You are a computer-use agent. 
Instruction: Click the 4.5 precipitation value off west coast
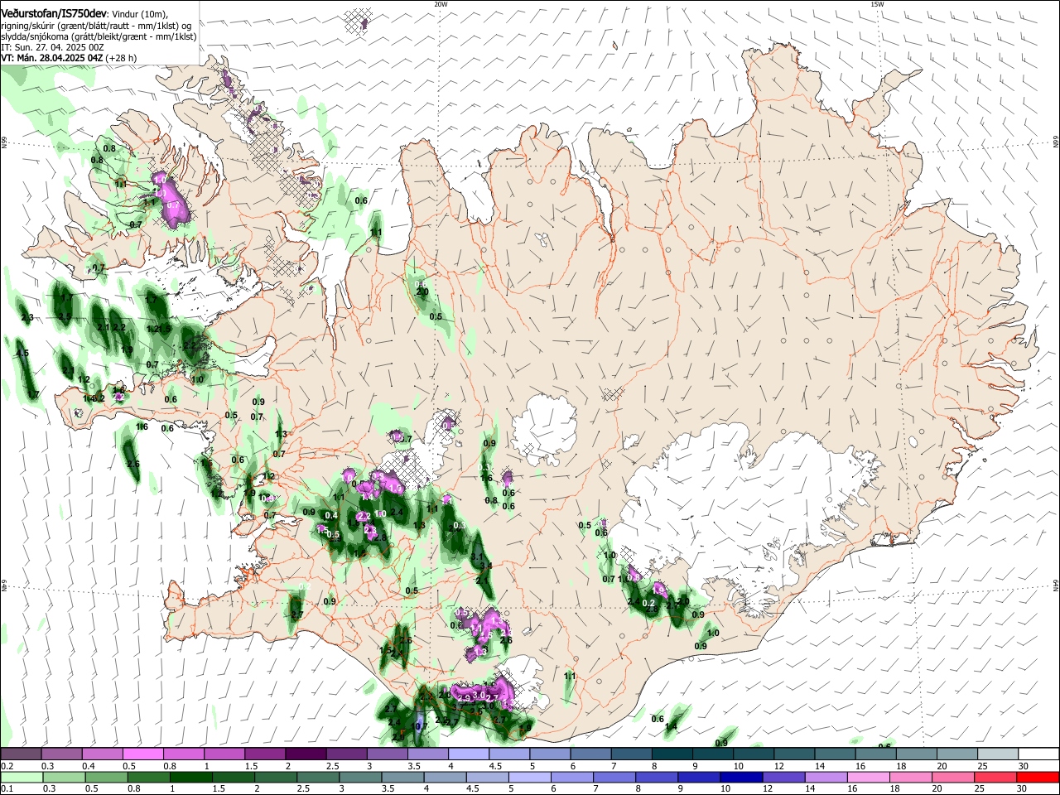(22, 354)
